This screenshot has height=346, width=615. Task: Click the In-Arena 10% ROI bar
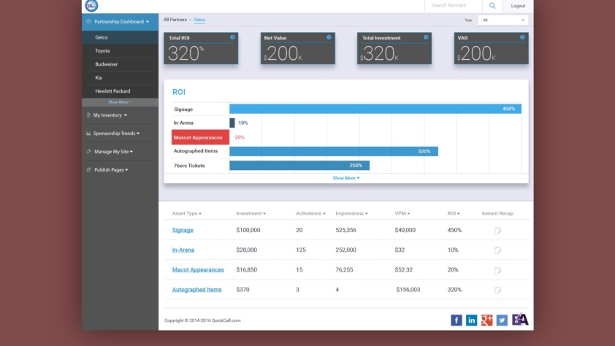click(232, 123)
